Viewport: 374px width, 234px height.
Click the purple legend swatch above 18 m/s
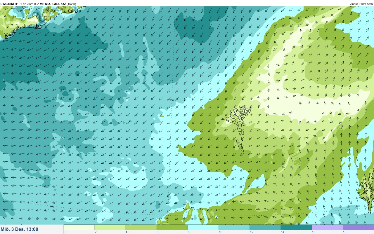pyautogui.click(x=358, y=227)
